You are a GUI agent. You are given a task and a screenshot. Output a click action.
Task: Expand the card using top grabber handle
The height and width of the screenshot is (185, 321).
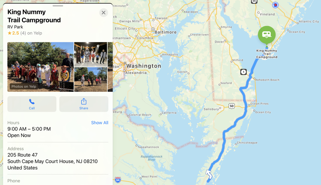pyautogui.click(x=58, y=6)
